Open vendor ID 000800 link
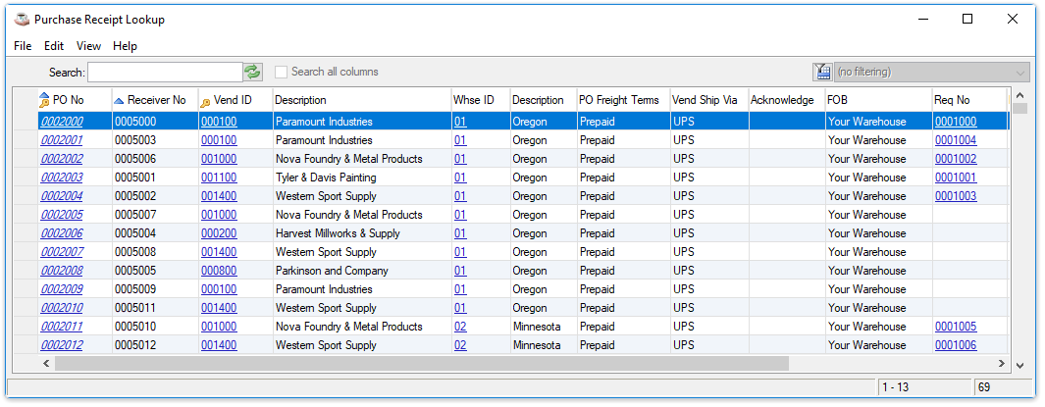 click(x=219, y=271)
